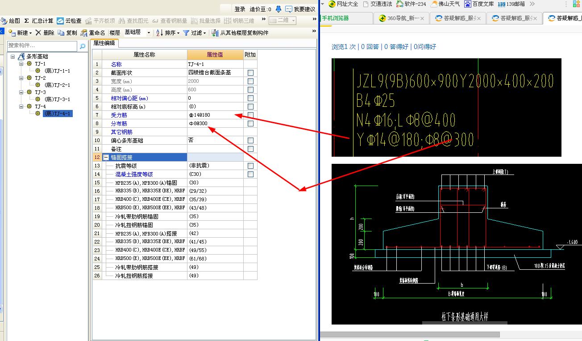The height and width of the screenshot is (341, 582).
Task: Click 名称 value cell TJ-4-1
Action: [215, 64]
